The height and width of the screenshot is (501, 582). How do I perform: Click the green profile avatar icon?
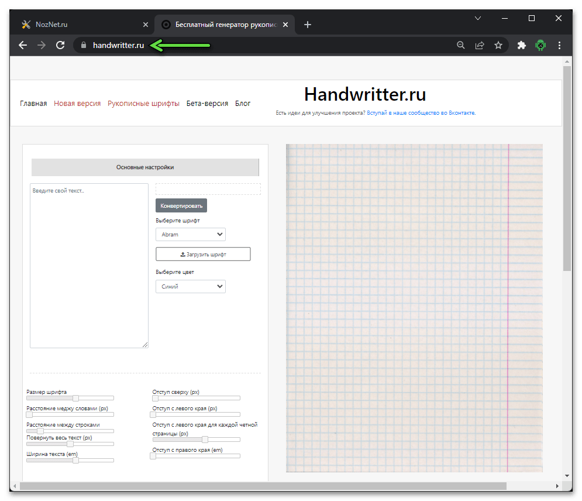pyautogui.click(x=540, y=45)
